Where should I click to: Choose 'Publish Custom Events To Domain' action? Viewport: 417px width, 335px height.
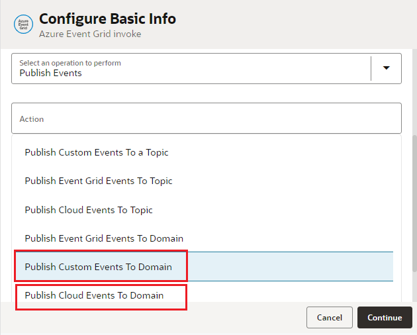point(99,267)
